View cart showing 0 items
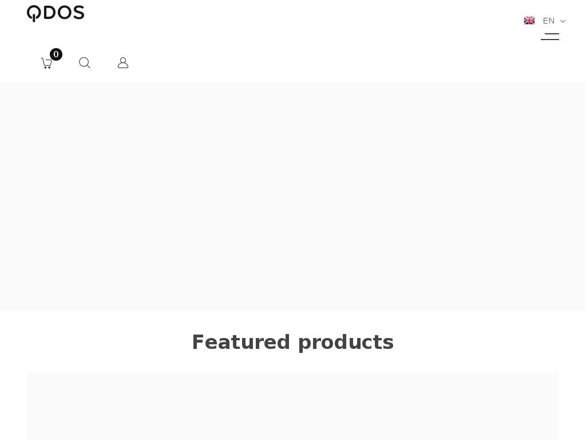 47,63
